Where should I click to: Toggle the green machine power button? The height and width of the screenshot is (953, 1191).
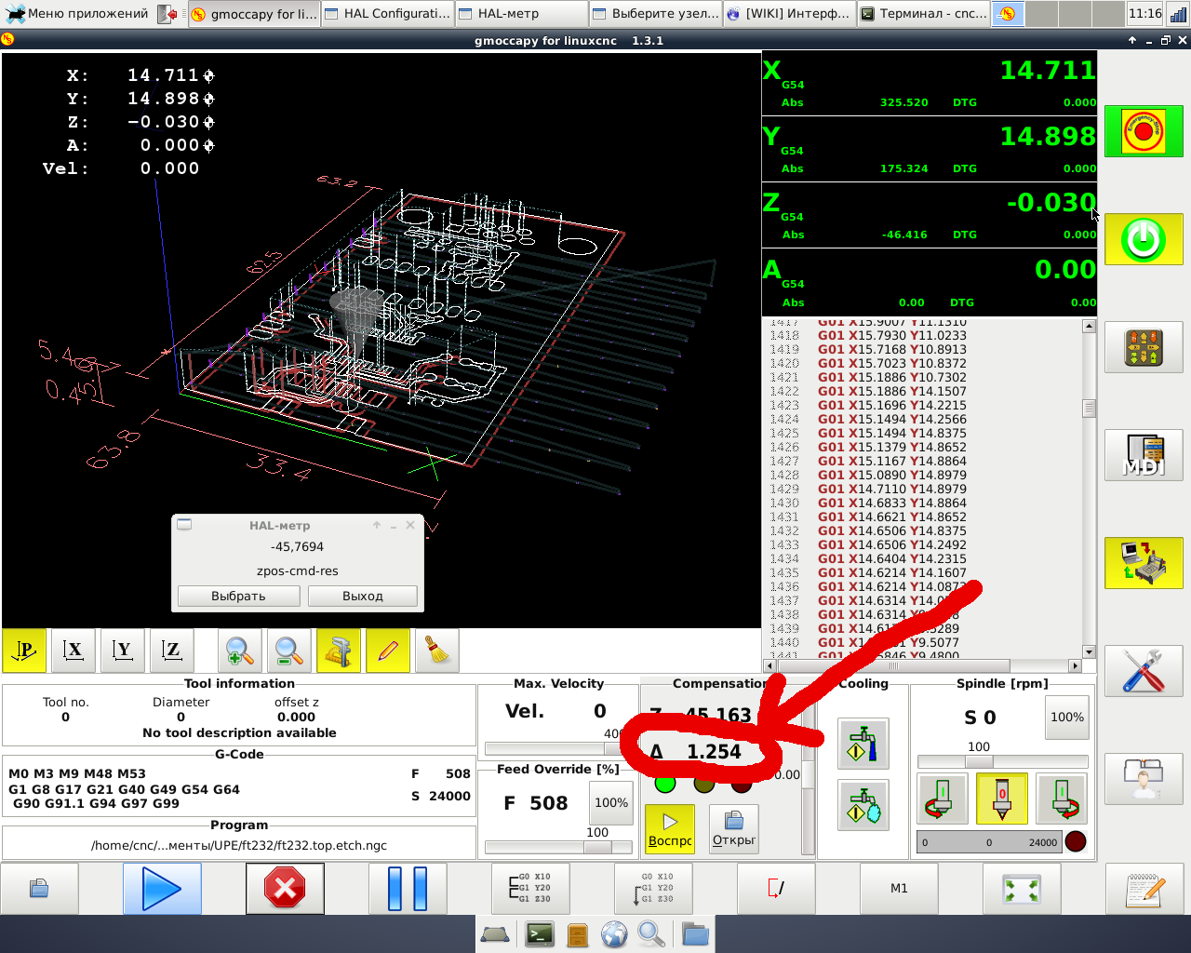1144,239
